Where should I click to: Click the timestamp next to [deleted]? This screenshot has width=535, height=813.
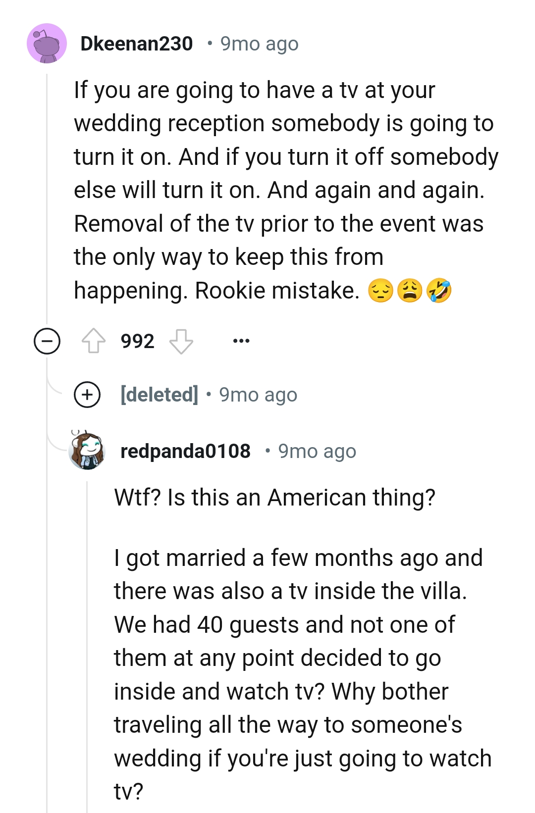click(x=258, y=395)
